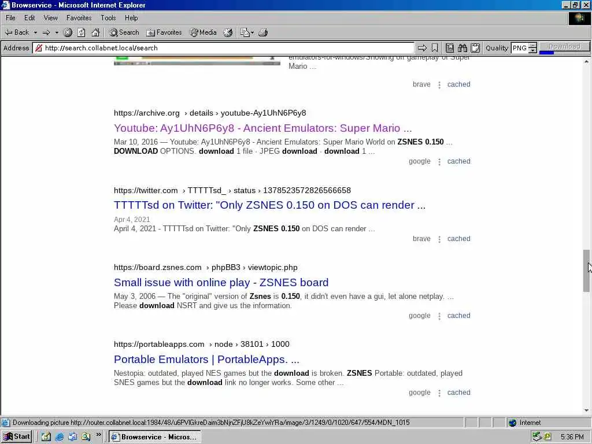Click the Show Desktop quick launch icon
Screen dimensions: 592x444
click(x=46, y=437)
